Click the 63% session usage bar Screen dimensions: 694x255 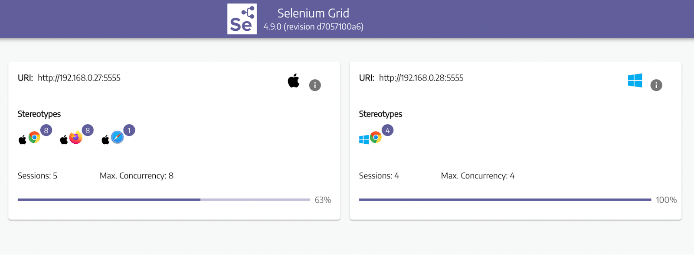coord(164,200)
